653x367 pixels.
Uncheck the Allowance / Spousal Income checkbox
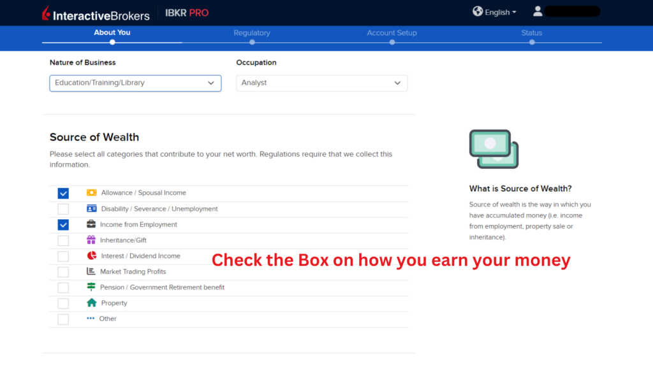(63, 192)
